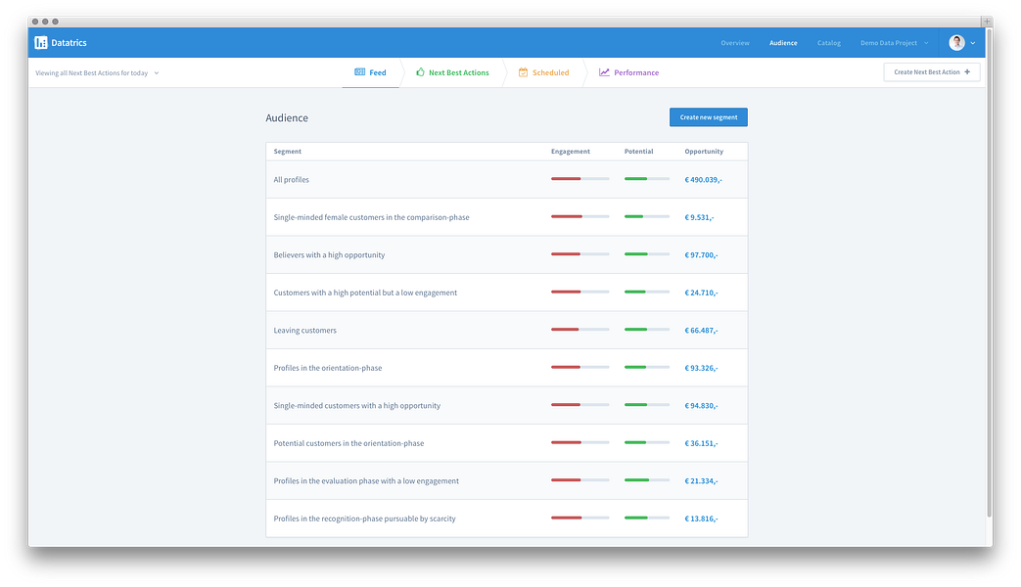Click the Leaving customers potential bar
Screen dimensions: 1021x587
647,330
